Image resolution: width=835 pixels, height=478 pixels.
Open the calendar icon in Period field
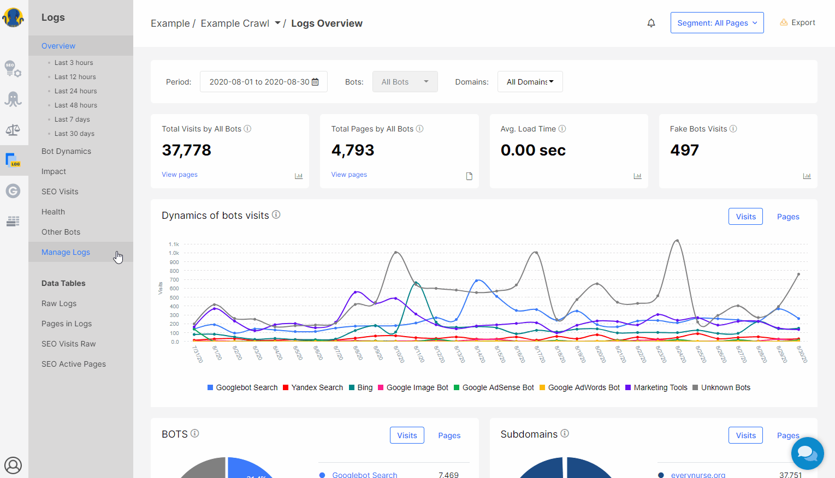pyautogui.click(x=315, y=82)
